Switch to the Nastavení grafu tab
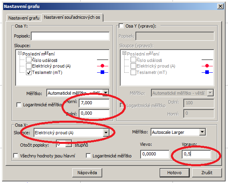Image resolution: width=228 pixels, height=183 pixels. [x=24, y=18]
